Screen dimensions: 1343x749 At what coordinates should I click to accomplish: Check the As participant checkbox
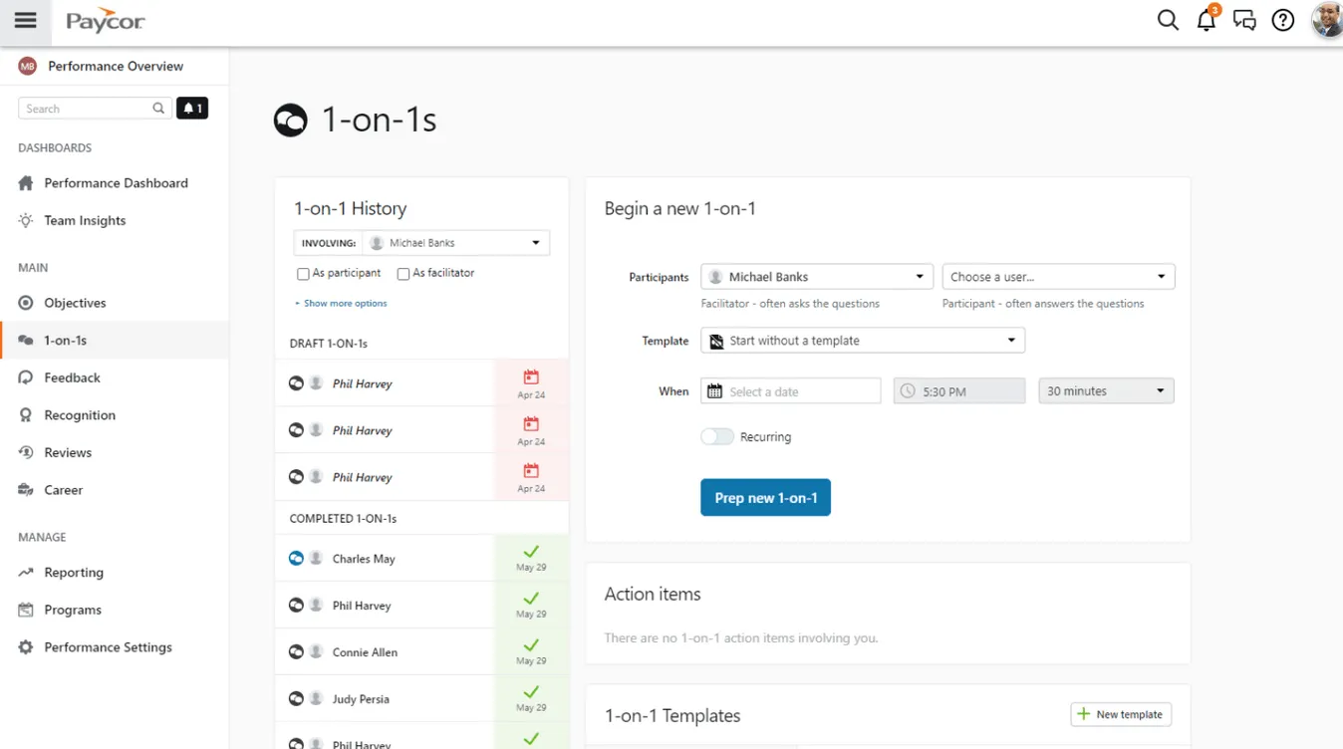click(x=303, y=274)
